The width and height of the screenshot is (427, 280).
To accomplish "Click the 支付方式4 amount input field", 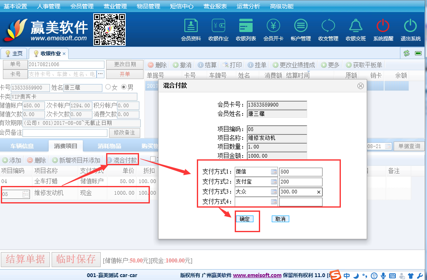I will pos(300,202).
